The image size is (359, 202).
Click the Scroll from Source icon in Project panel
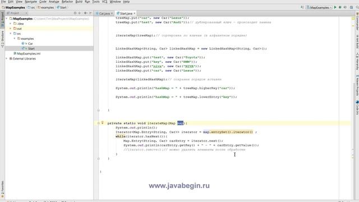tap(75, 13)
